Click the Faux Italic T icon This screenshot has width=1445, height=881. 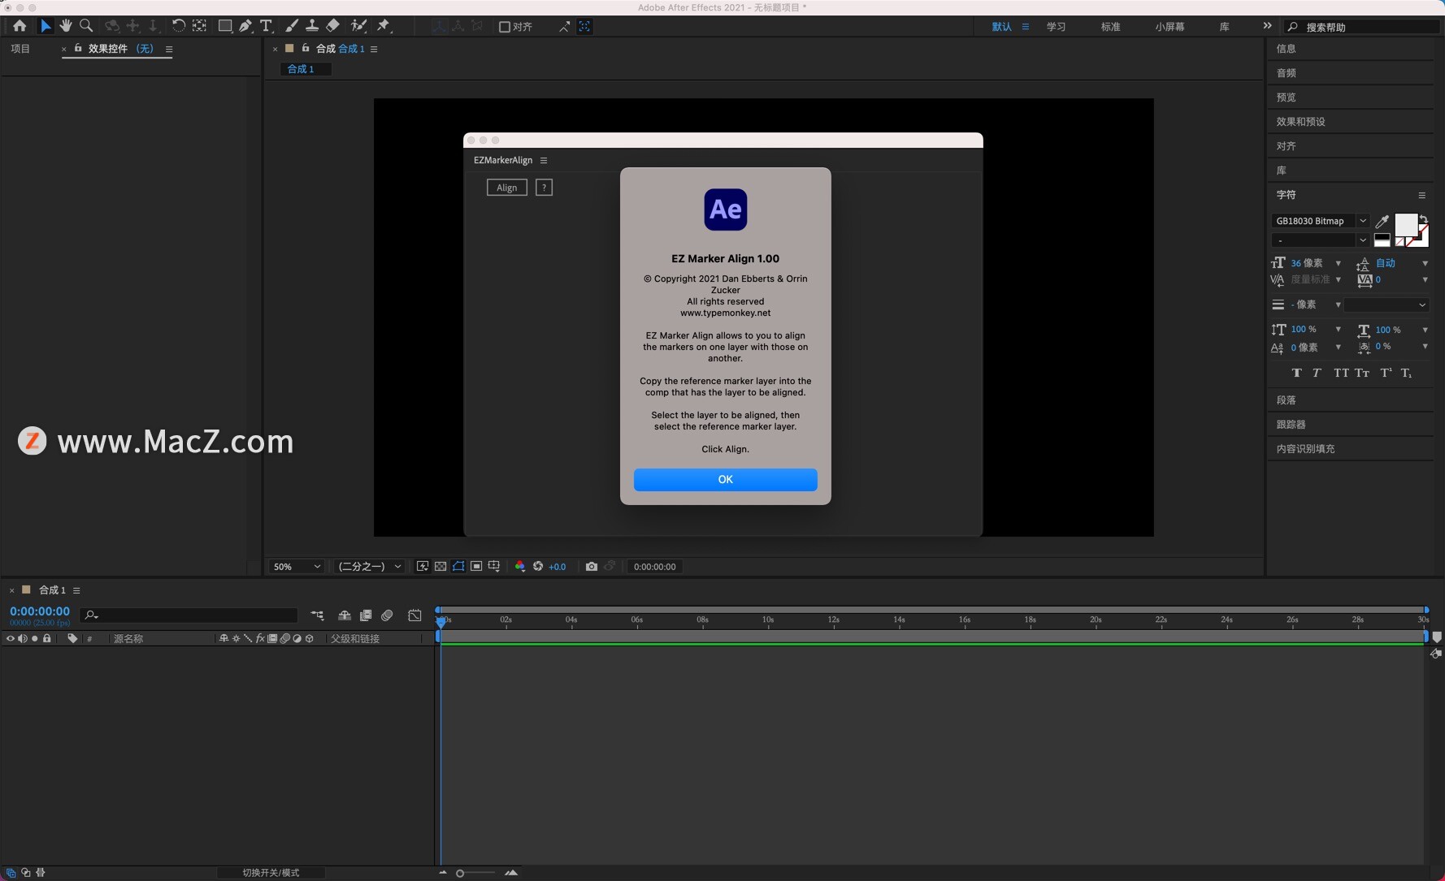pyautogui.click(x=1317, y=373)
